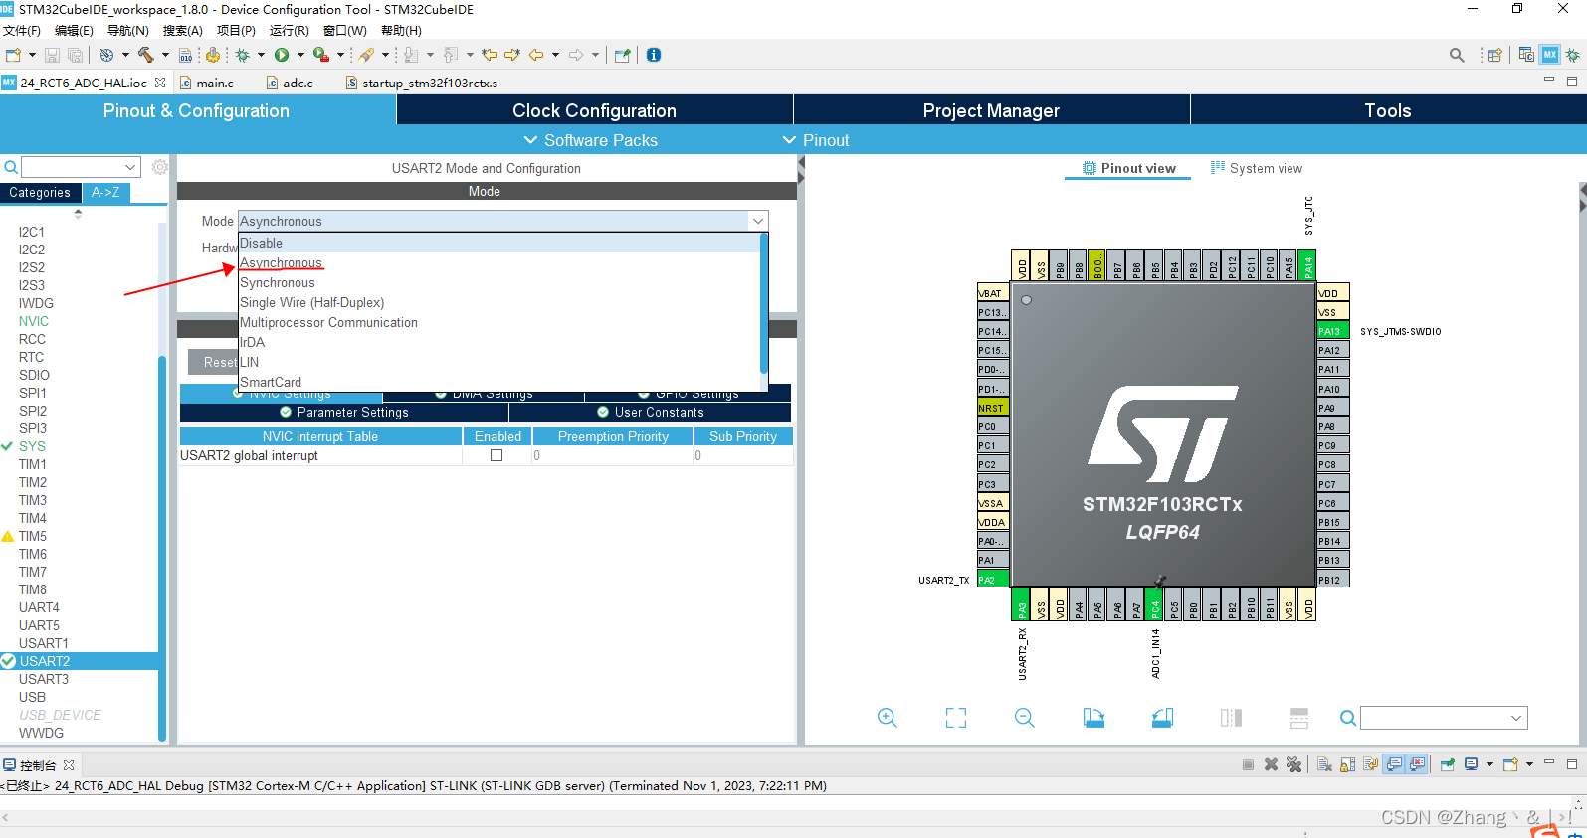Rotate chip view clockwise
1587x838 pixels.
[x=1093, y=718]
